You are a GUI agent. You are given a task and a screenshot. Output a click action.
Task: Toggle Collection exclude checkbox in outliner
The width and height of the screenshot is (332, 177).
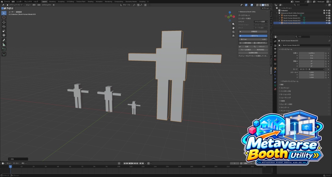tap(324, 11)
